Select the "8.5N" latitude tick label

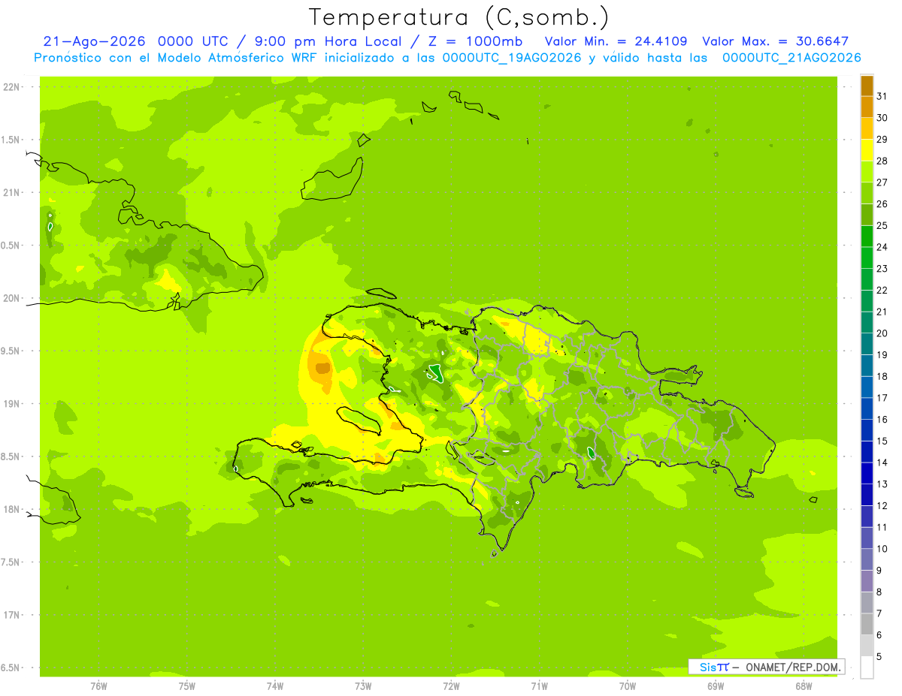click(x=11, y=456)
